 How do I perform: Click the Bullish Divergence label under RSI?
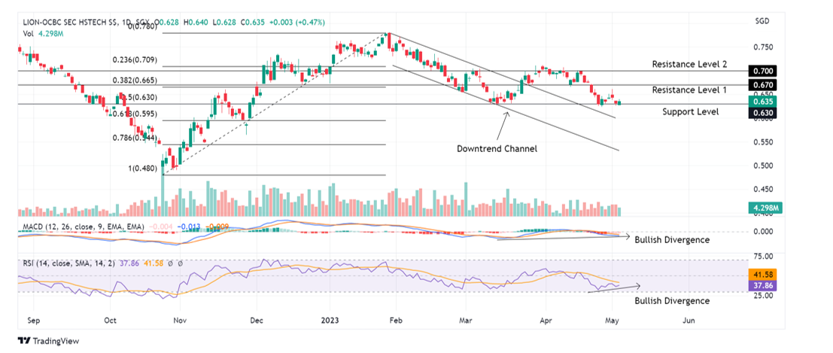pos(671,300)
